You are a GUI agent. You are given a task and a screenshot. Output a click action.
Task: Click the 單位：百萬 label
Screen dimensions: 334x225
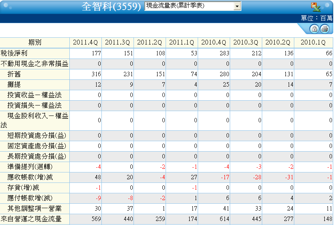316,18
